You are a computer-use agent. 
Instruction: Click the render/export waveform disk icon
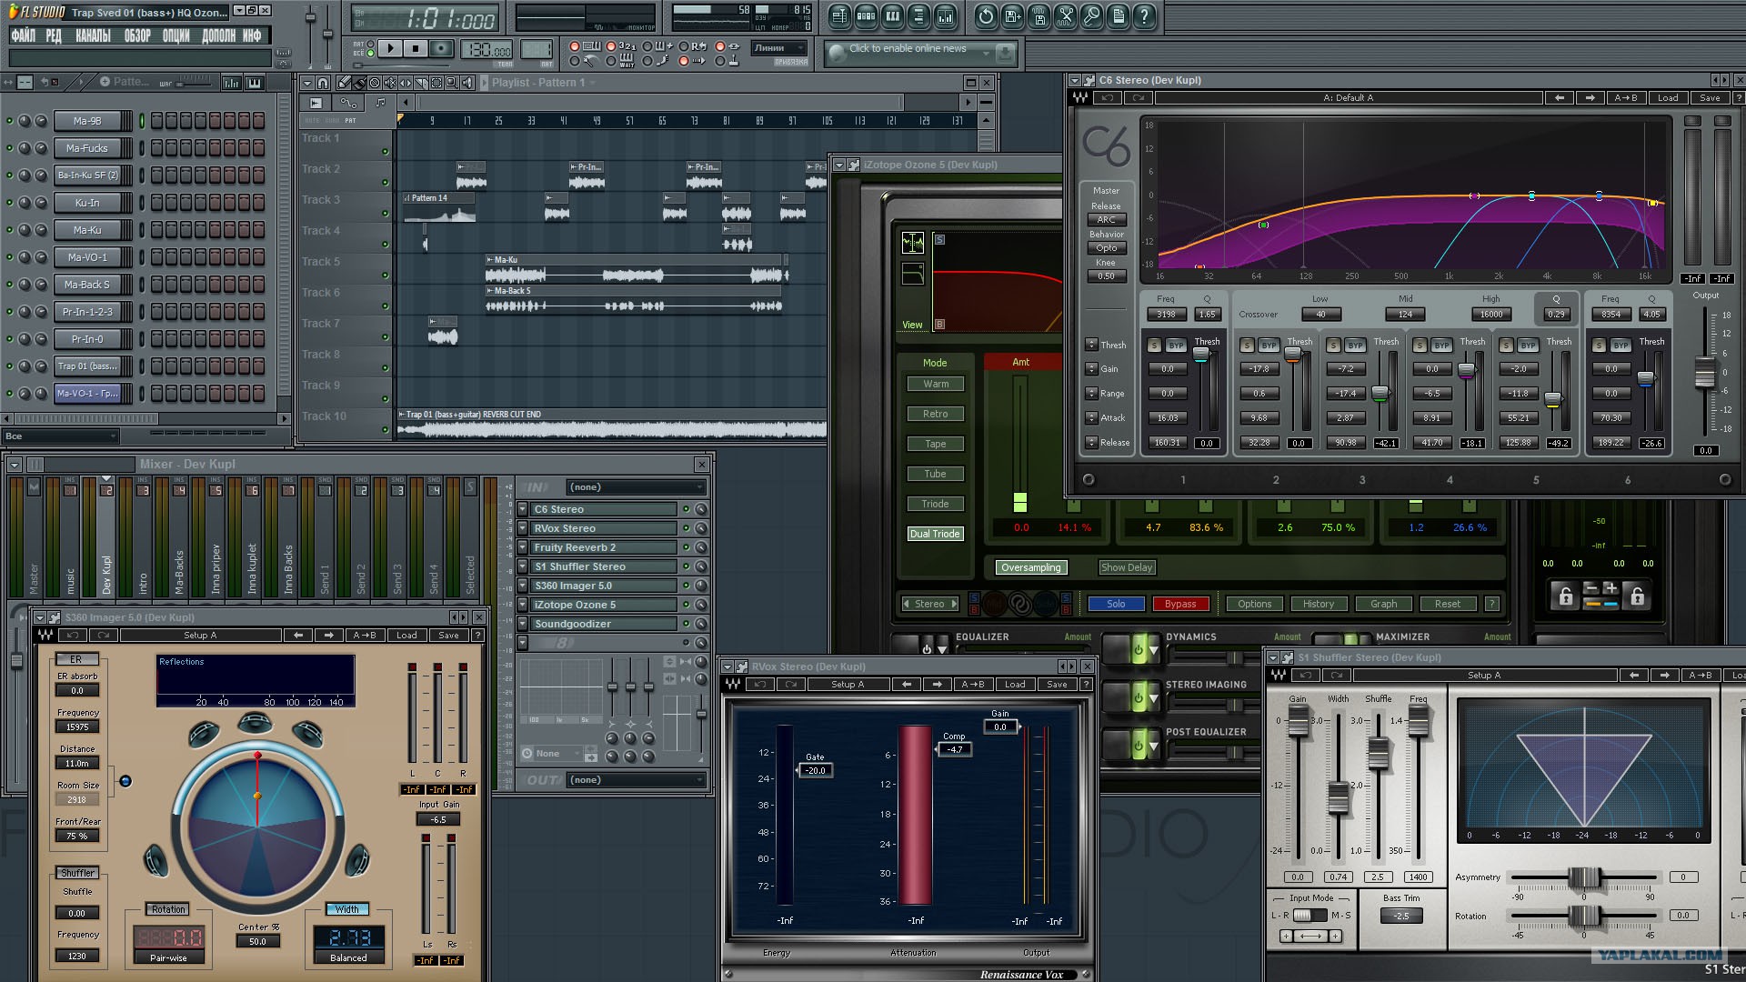(x=1039, y=15)
